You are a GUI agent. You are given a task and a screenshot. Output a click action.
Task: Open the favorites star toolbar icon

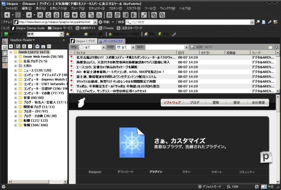[75, 15]
